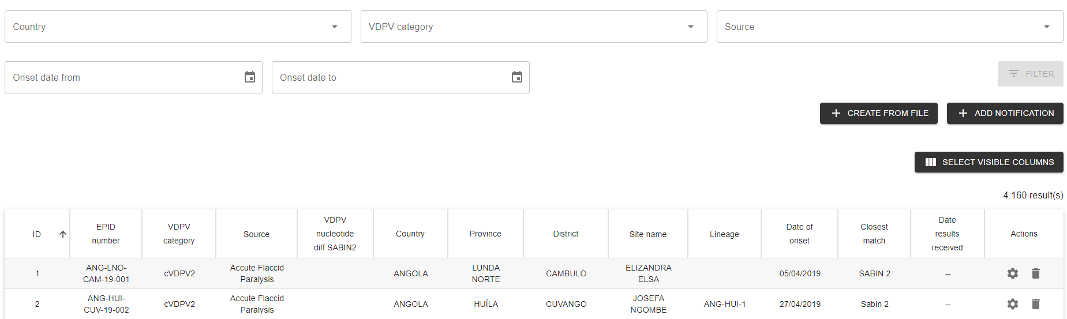This screenshot has width=1067, height=319.
Task: Toggle ID column sort arrow
Action: click(x=63, y=234)
